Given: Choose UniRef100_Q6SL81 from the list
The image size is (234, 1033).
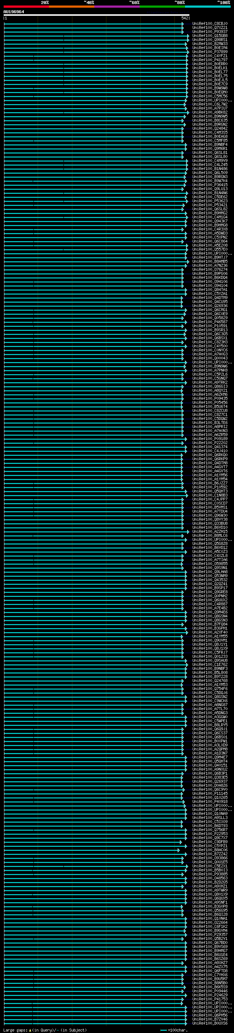Looking at the screenshot, I should tap(210, 152).
